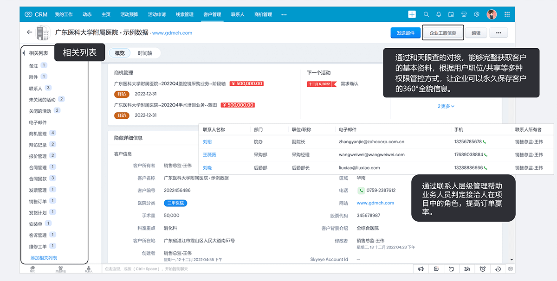Open the three-dot more actions button

pyautogui.click(x=499, y=33)
